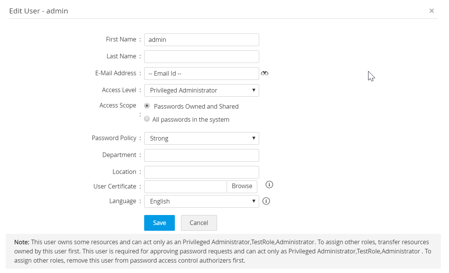Click the info icon next to User Certificate
The image size is (449, 273).
[269, 185]
